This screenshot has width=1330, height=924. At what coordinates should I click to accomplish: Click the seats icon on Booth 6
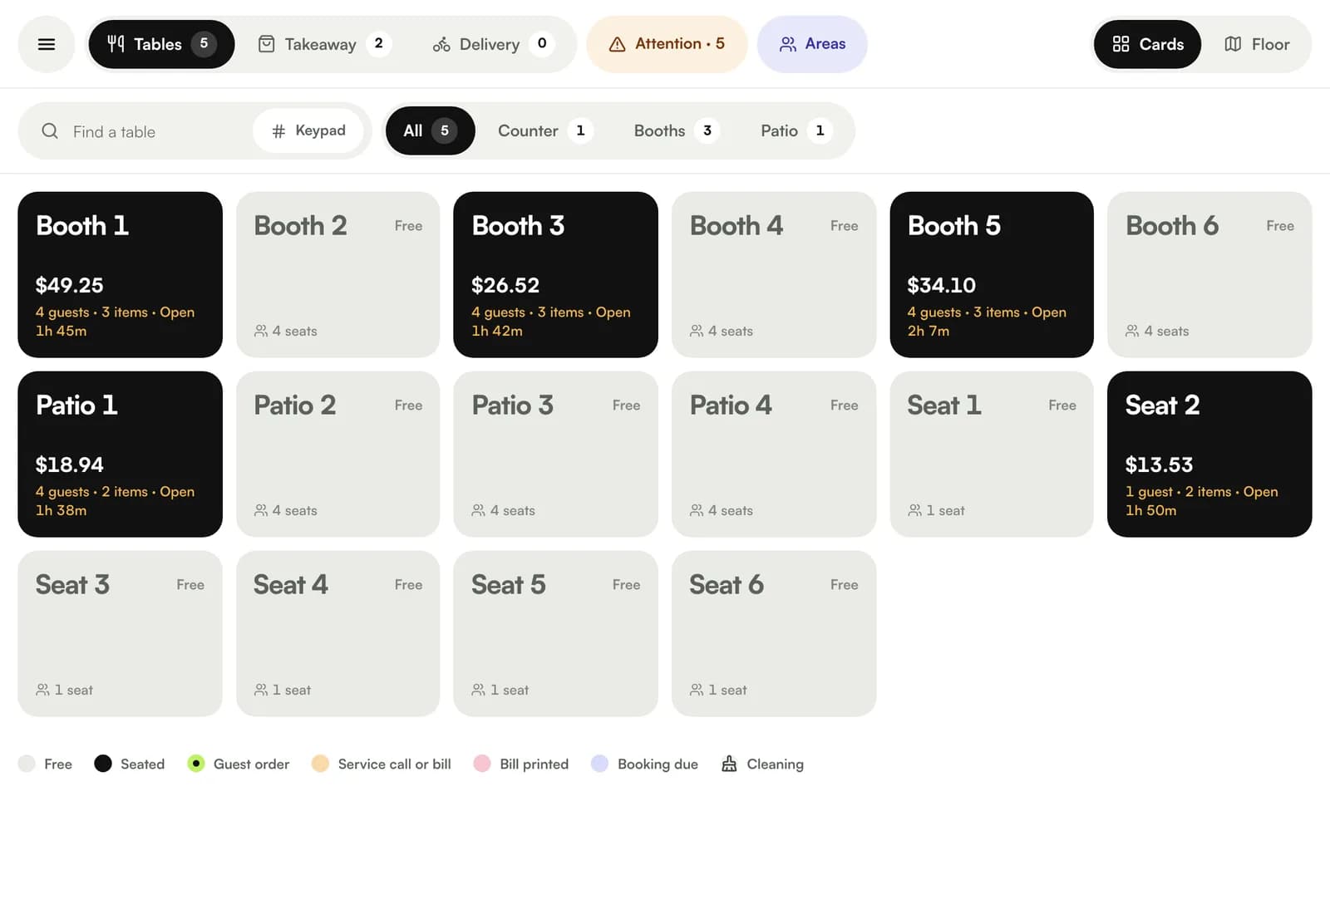(x=1132, y=331)
